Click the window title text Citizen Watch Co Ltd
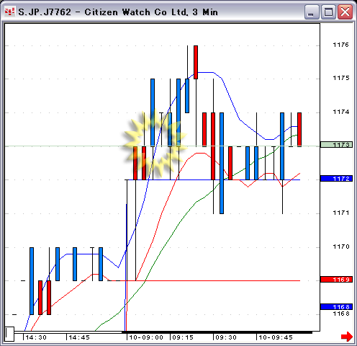Viewport: 357px width, 346px height. click(136, 12)
